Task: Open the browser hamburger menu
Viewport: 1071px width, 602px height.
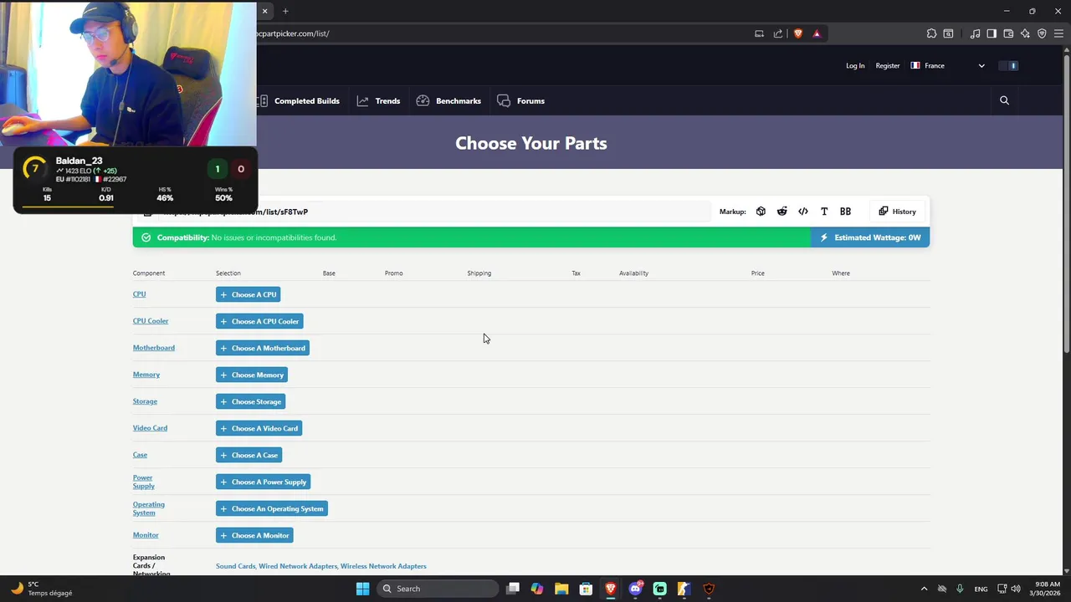Action: click(x=1058, y=33)
